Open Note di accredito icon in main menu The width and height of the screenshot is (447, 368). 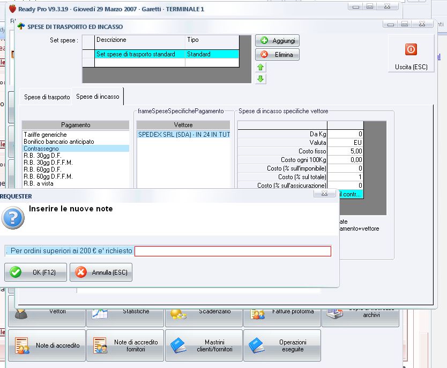pyautogui.click(x=22, y=346)
